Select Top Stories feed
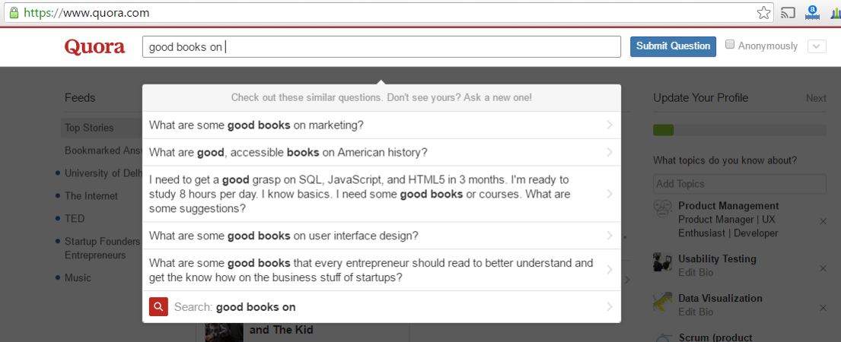The width and height of the screenshot is (841, 342). point(100,128)
